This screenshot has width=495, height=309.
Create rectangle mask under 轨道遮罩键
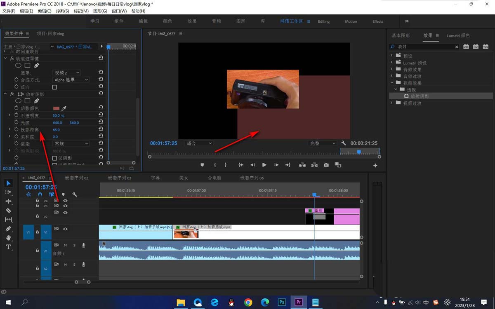[27, 66]
